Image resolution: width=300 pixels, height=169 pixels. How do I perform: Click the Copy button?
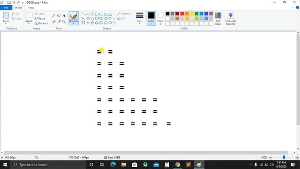tap(16, 19)
